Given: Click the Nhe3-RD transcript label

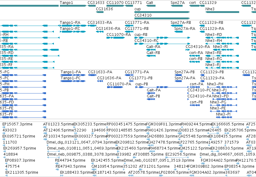Looking at the screenshot, I should [214, 34].
